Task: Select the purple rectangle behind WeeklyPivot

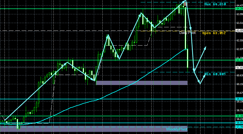Action: [x=94, y=129]
